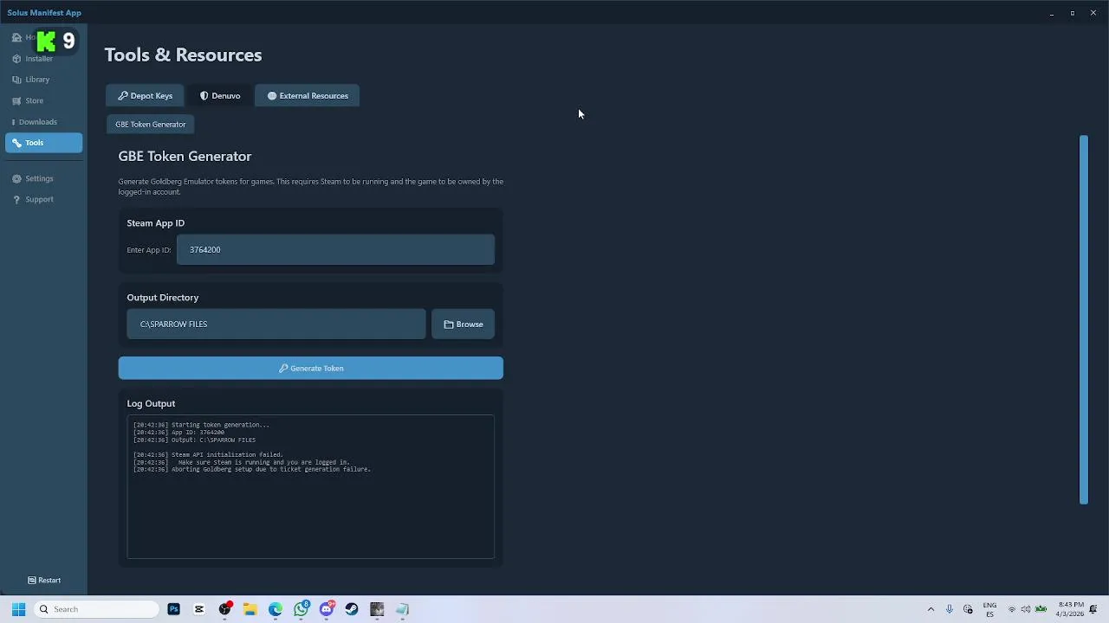Click the taskbar Search box

coord(96,609)
